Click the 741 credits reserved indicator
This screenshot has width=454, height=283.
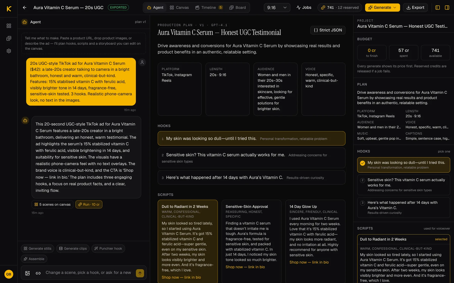[x=340, y=8]
